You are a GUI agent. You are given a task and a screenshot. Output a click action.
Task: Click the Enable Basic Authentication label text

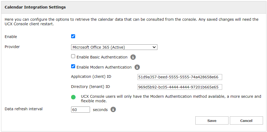pos(102,57)
